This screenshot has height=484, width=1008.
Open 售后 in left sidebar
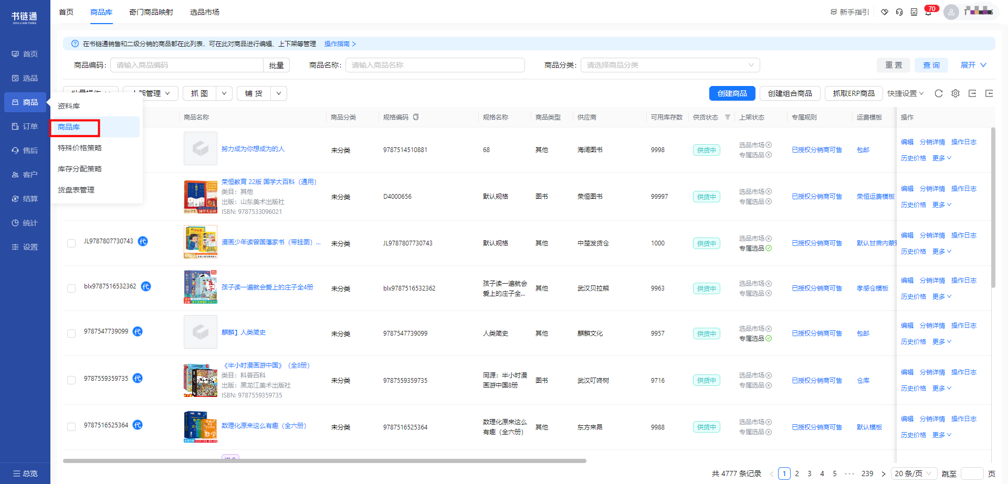click(x=25, y=150)
